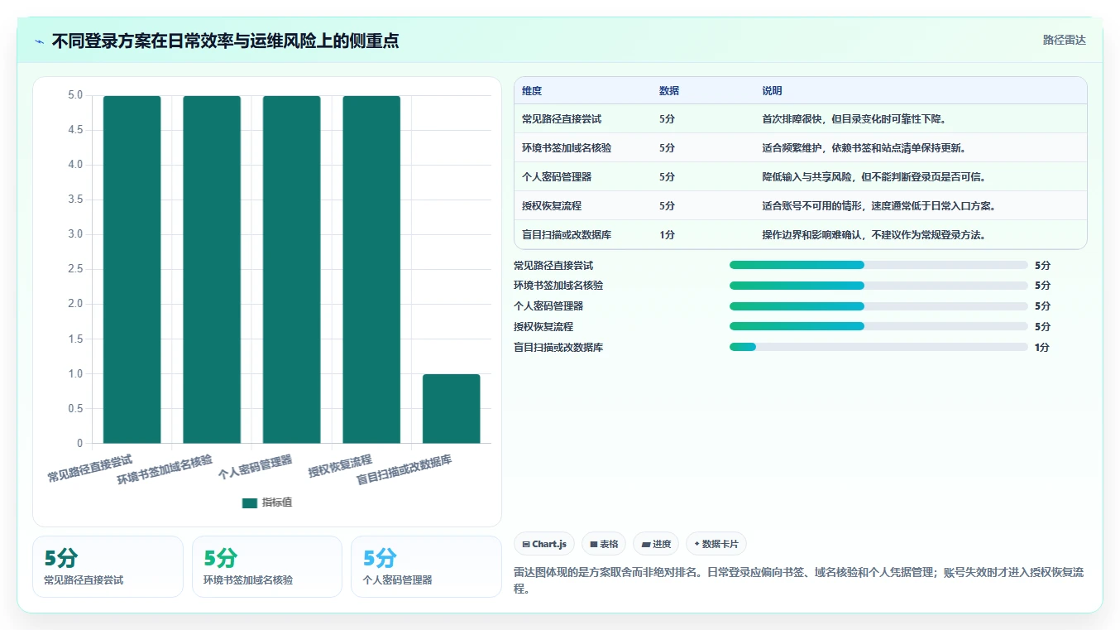Click table cell 个人密码管理器

click(557, 177)
